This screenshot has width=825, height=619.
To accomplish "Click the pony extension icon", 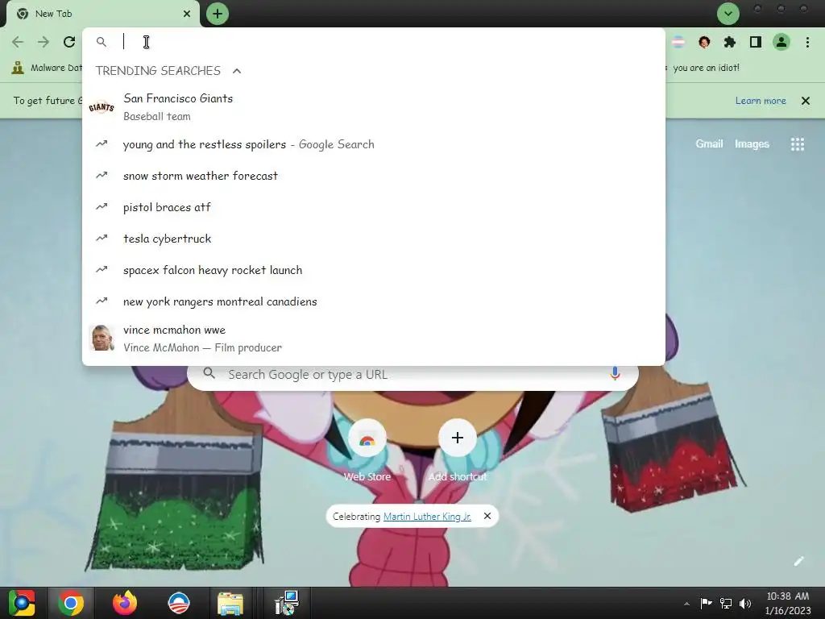I will click(704, 42).
